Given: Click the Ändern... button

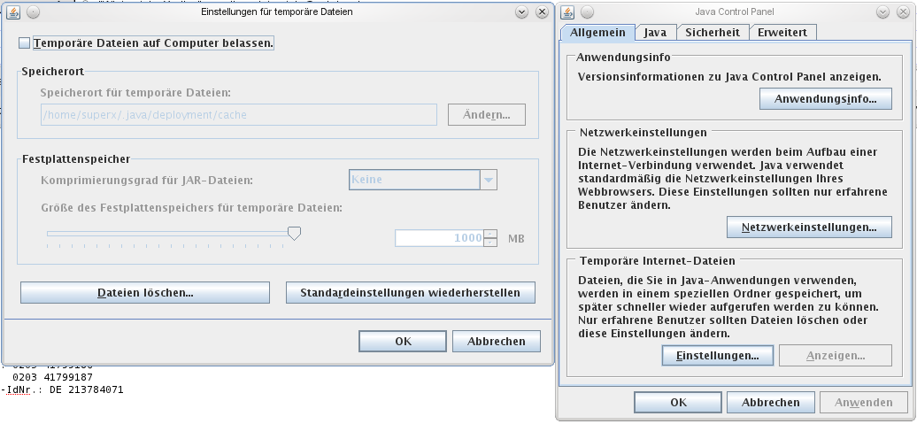Looking at the screenshot, I should 487,114.
